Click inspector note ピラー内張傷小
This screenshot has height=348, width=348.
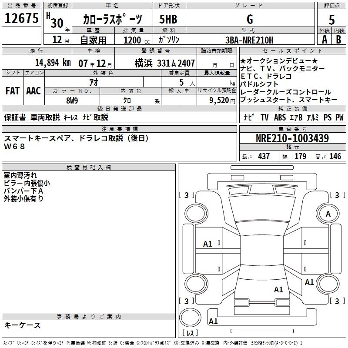27,183
